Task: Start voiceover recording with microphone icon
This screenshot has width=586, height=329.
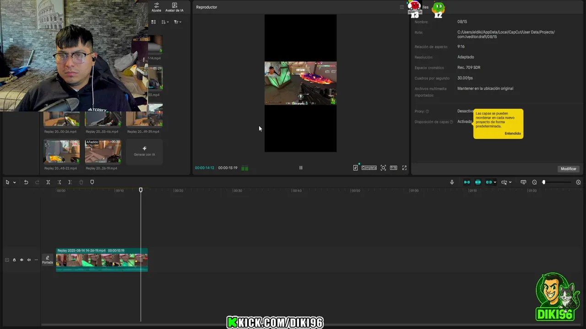Action: [452, 182]
